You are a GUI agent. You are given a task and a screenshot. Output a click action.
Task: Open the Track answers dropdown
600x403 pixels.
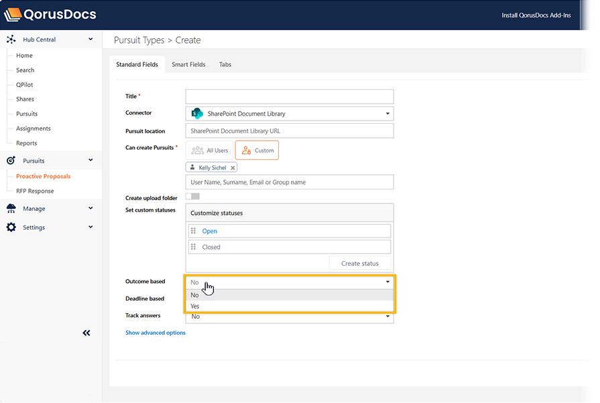tap(289, 317)
